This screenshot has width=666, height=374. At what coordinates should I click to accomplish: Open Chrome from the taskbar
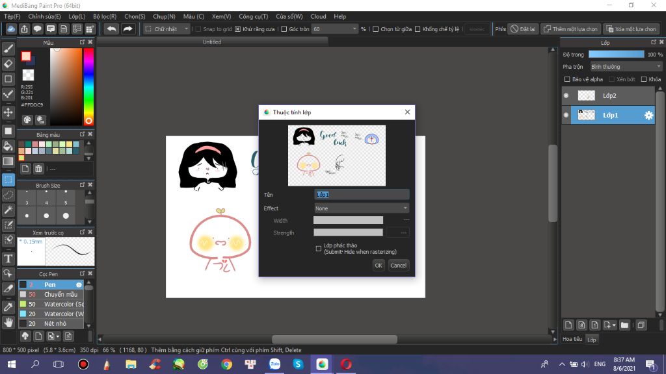coord(226,364)
